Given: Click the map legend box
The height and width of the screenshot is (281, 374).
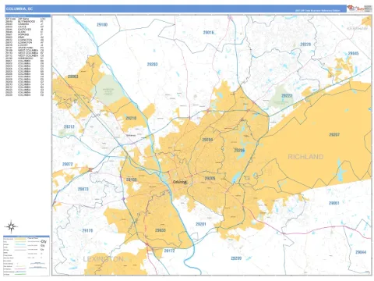Looking at the screenshot, I should coord(26,256).
